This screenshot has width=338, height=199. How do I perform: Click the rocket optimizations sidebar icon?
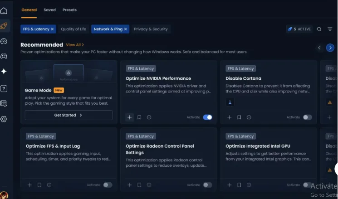point(4,26)
